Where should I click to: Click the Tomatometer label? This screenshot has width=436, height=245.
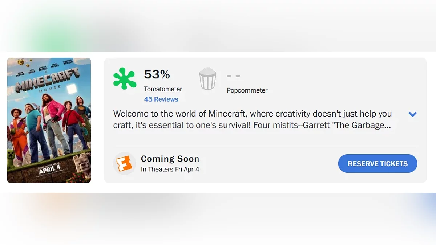[163, 89]
